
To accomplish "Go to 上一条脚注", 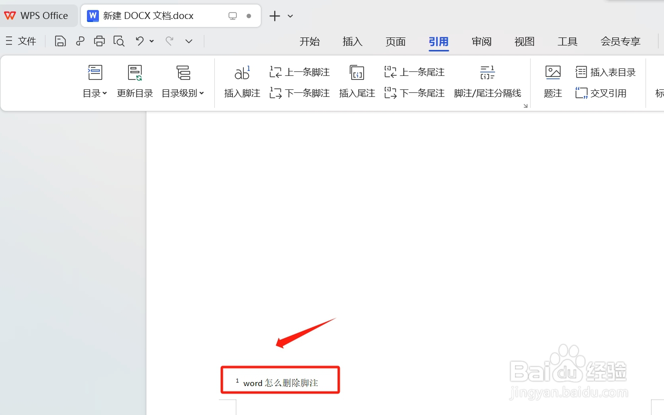I will [300, 72].
